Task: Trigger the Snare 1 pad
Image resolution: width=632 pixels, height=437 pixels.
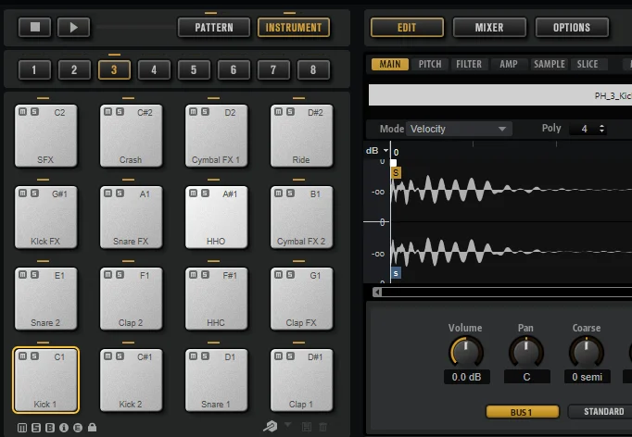Action: click(x=217, y=381)
